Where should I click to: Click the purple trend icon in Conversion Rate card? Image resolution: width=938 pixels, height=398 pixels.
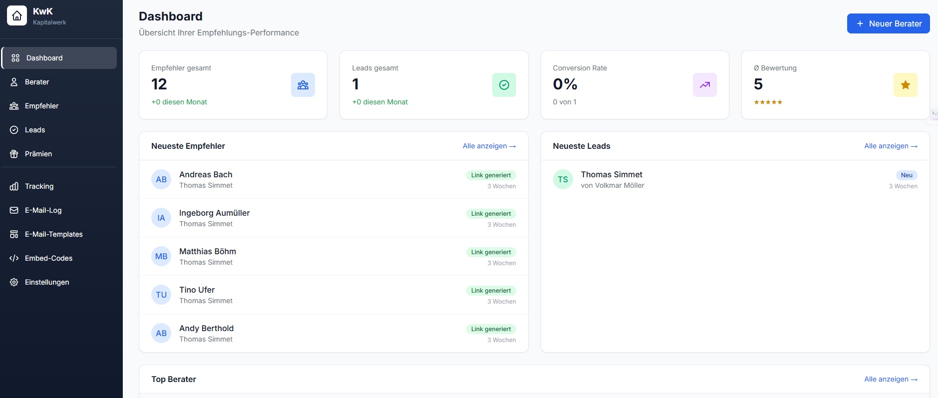tap(704, 85)
